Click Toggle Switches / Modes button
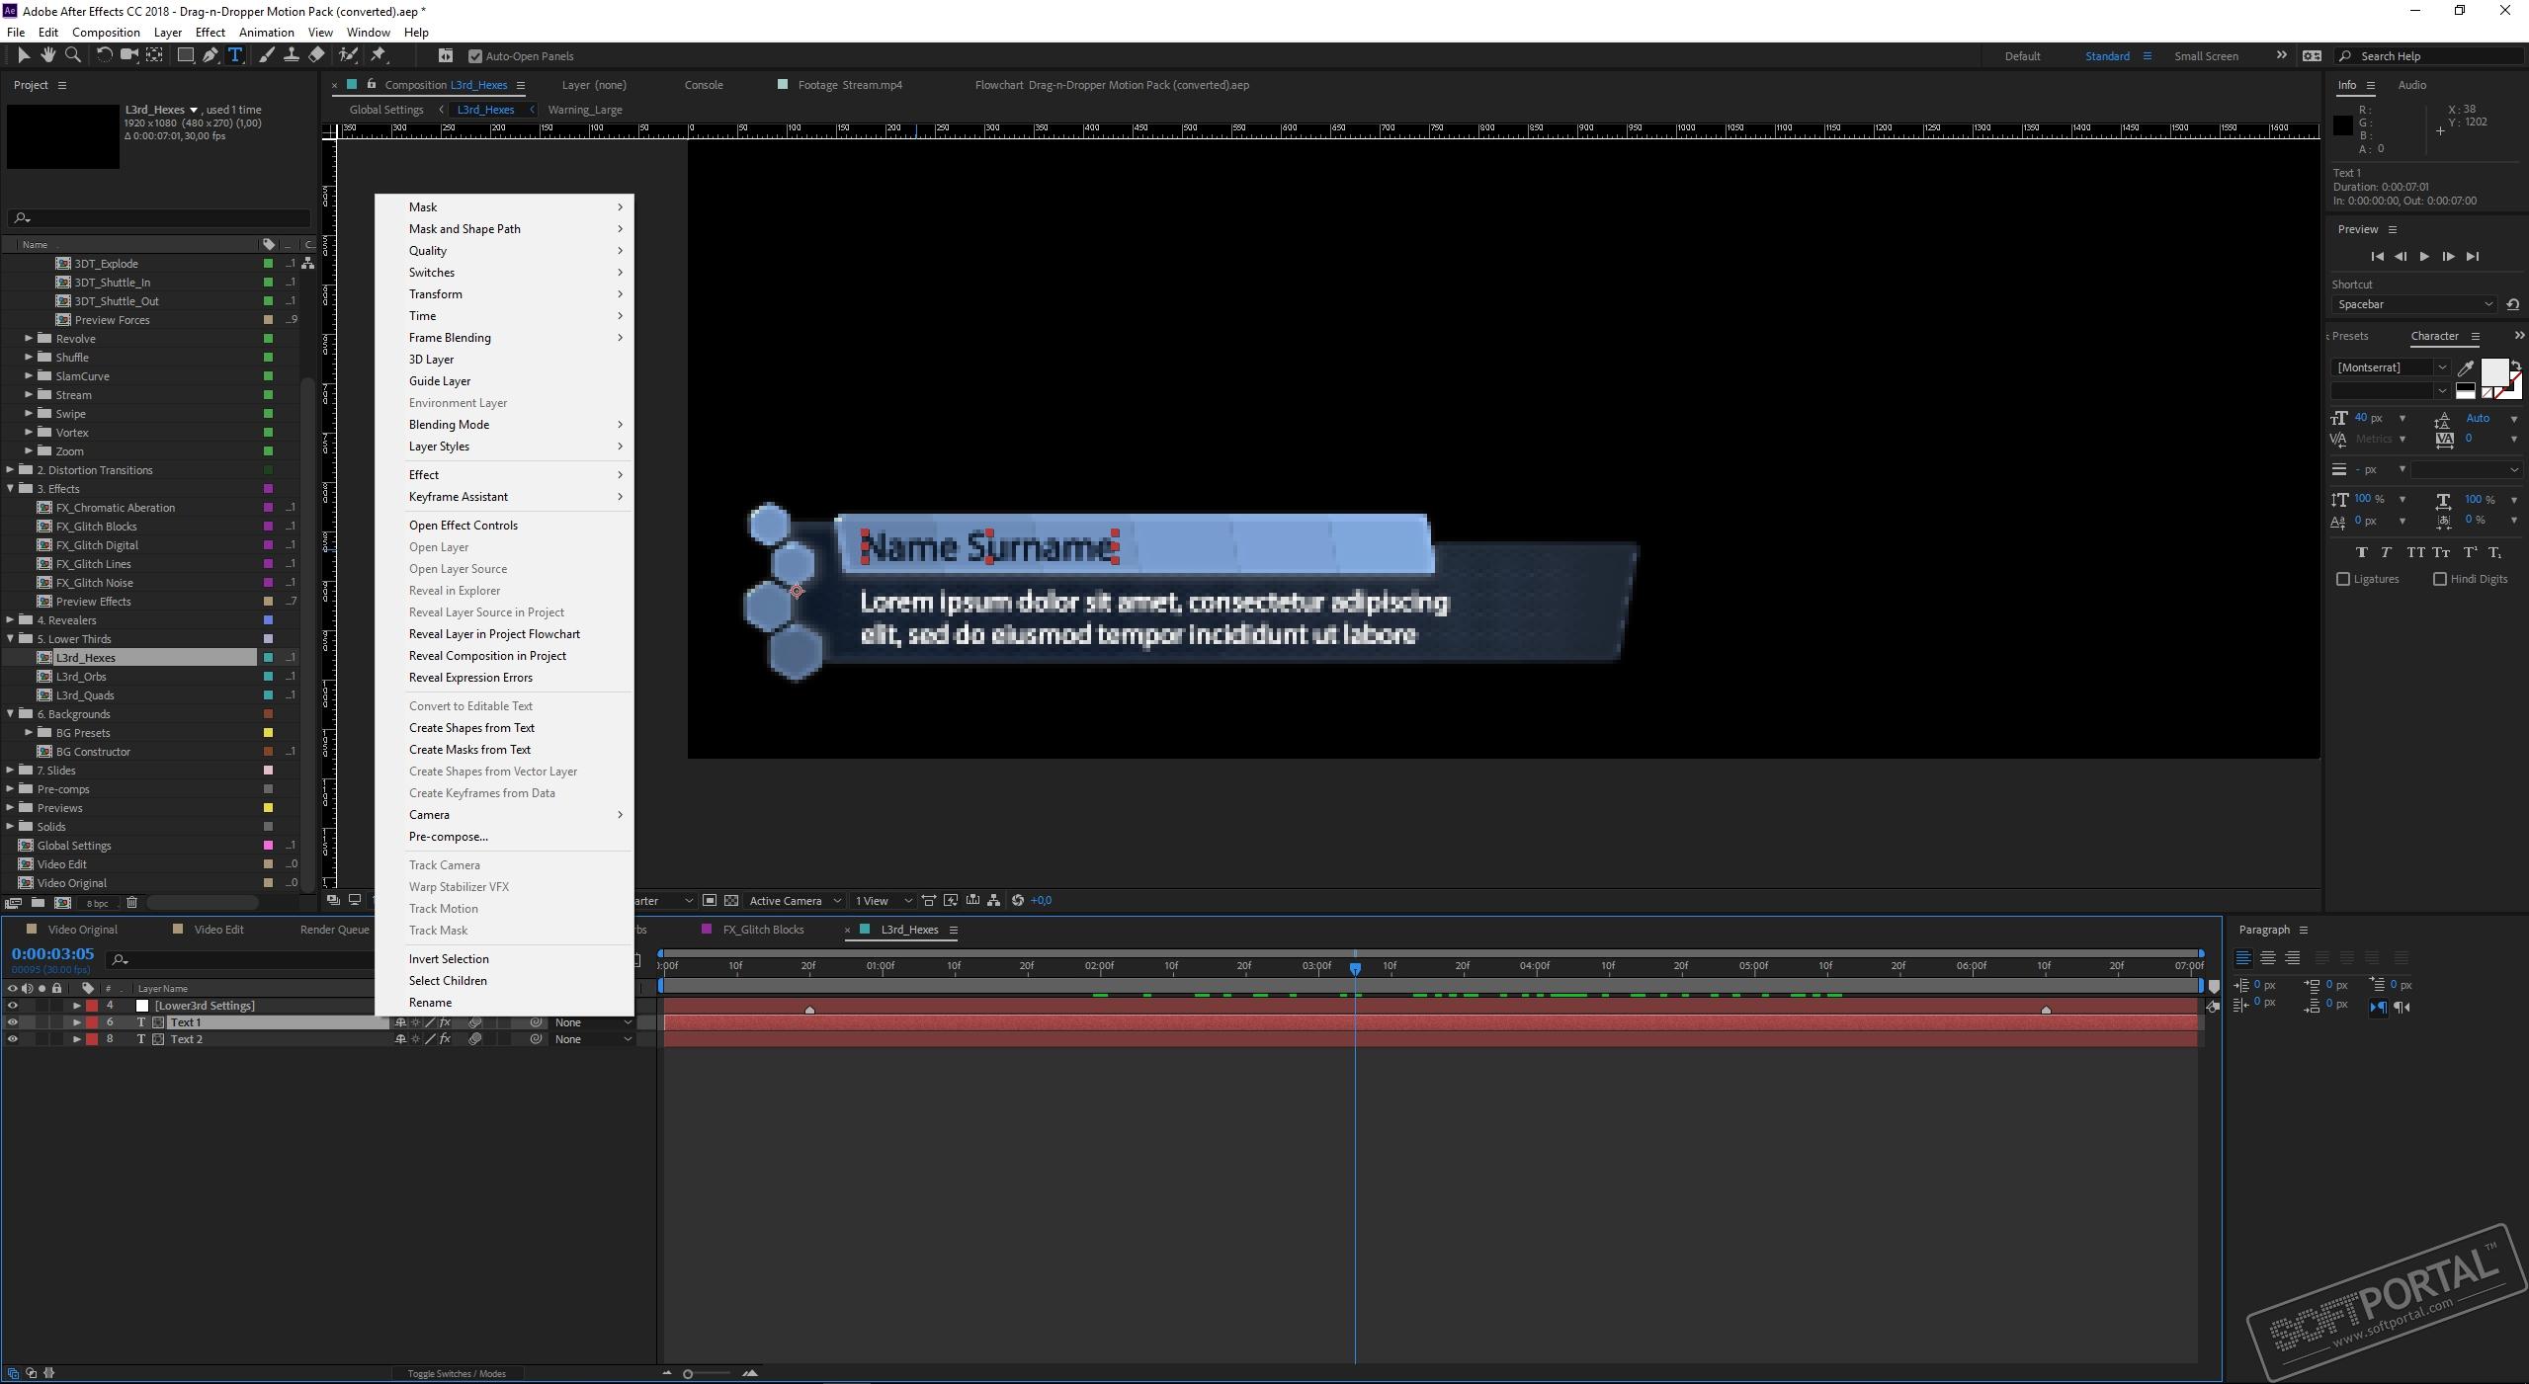This screenshot has width=2529, height=1384. 457,1373
